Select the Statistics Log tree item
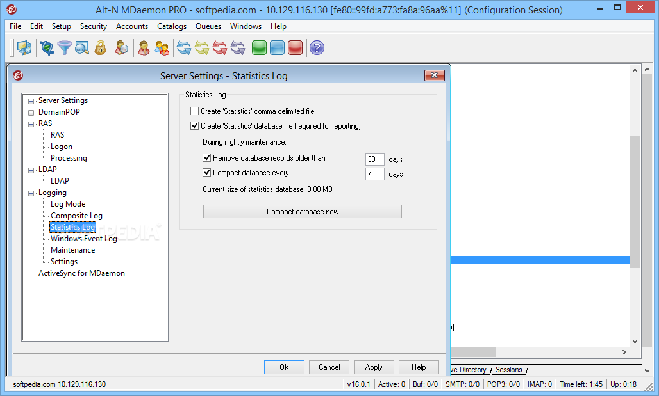The image size is (659, 396). coord(72,227)
